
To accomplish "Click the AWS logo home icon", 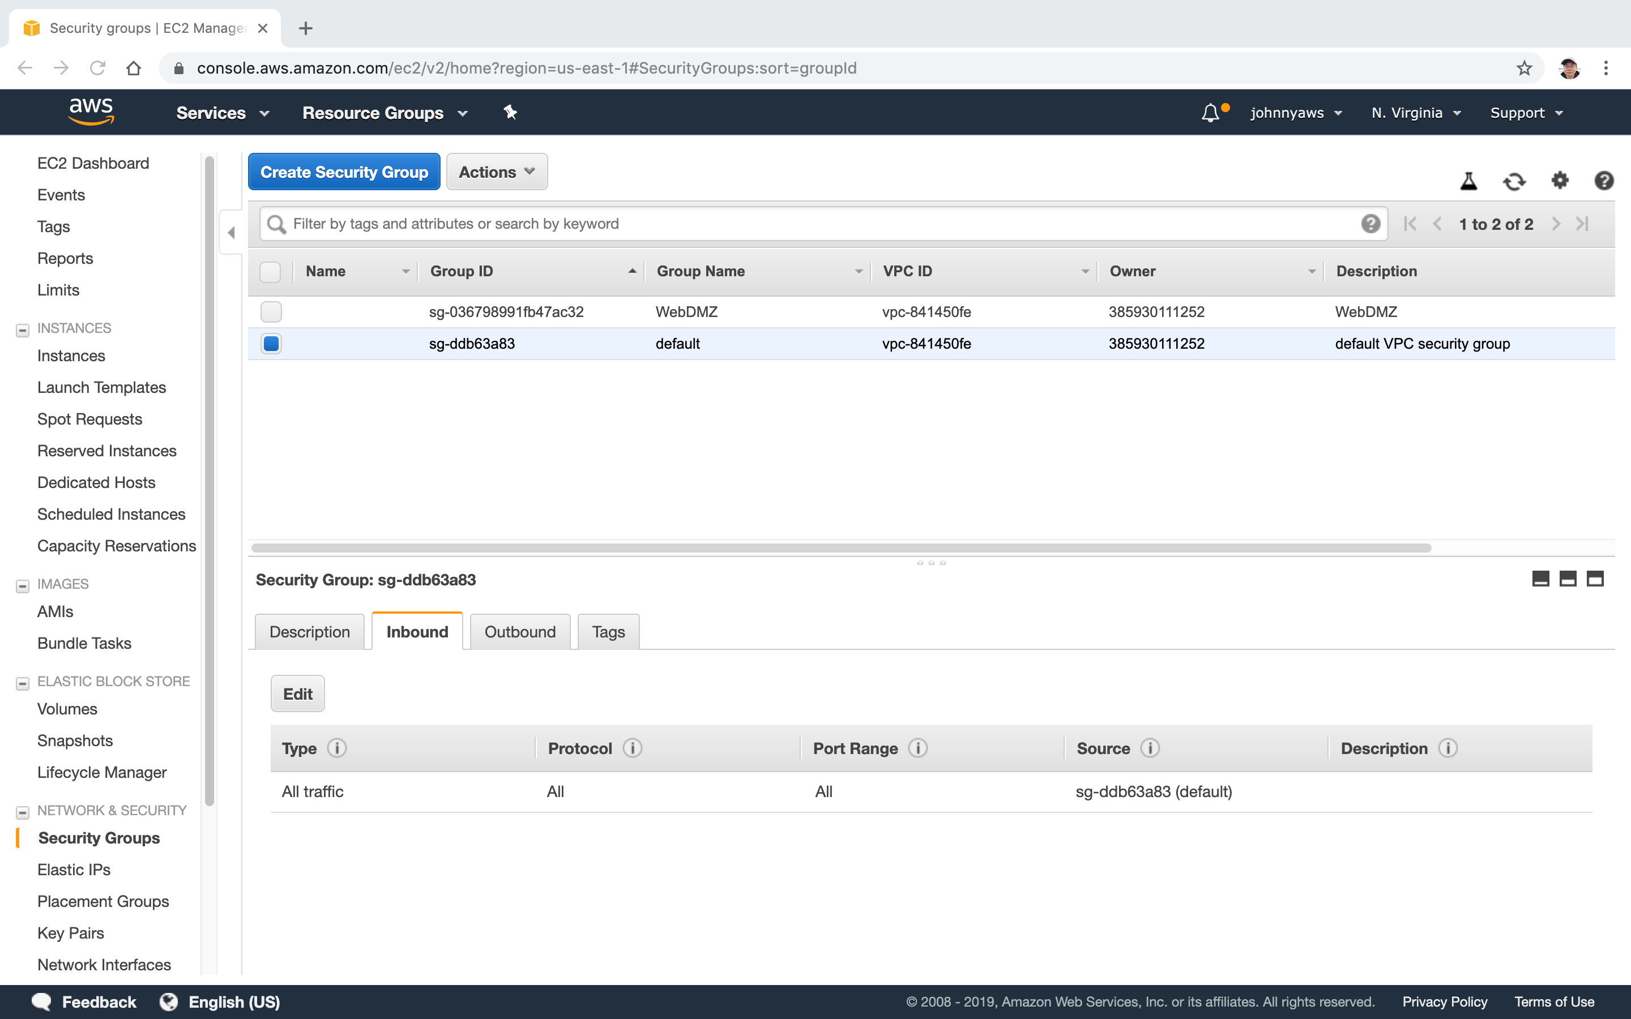I will (91, 112).
